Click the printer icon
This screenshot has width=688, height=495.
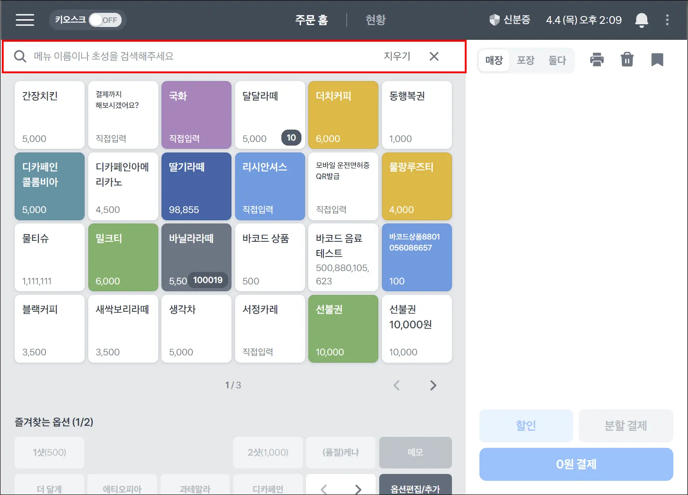click(597, 60)
